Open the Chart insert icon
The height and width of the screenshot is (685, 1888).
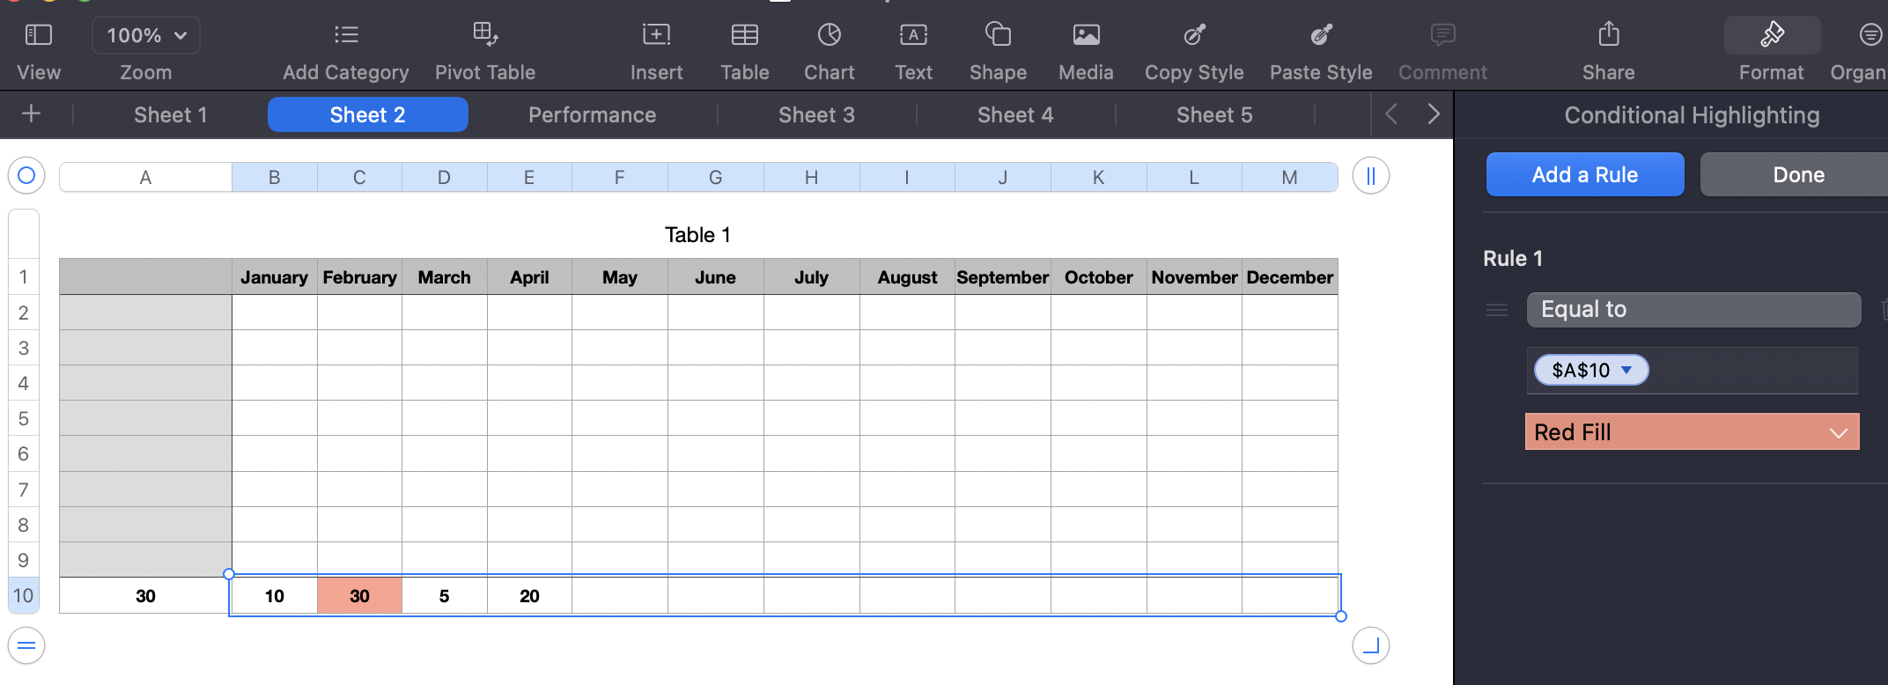click(x=829, y=35)
